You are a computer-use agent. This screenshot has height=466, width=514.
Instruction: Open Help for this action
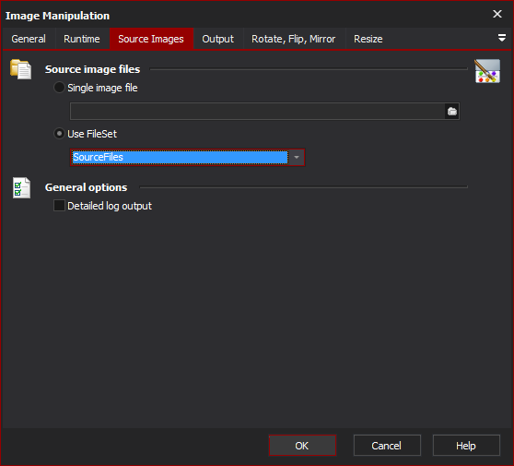(466, 446)
